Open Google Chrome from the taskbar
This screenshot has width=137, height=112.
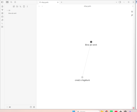coord(107,111)
